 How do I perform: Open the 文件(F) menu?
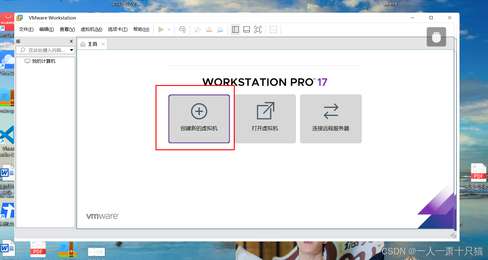[26, 29]
